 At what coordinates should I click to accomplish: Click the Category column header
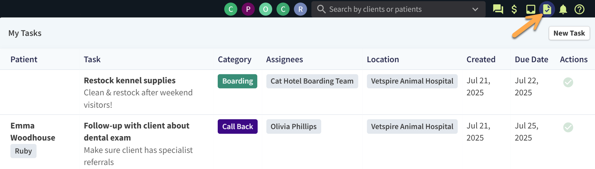click(234, 59)
